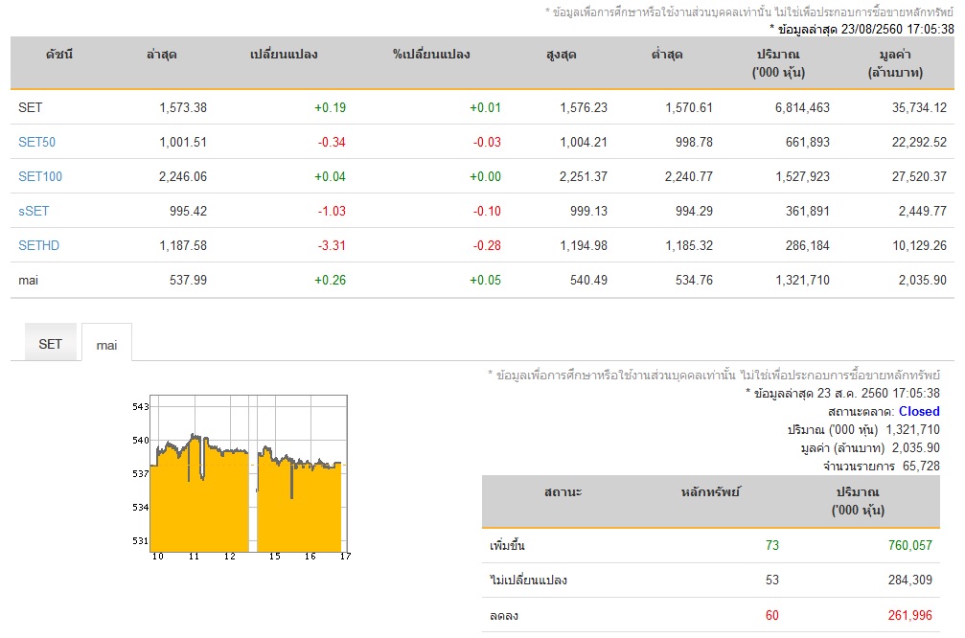Image resolution: width=965 pixels, height=638 pixels.
Task: Click the ลดลง status row label
Action: (x=504, y=615)
